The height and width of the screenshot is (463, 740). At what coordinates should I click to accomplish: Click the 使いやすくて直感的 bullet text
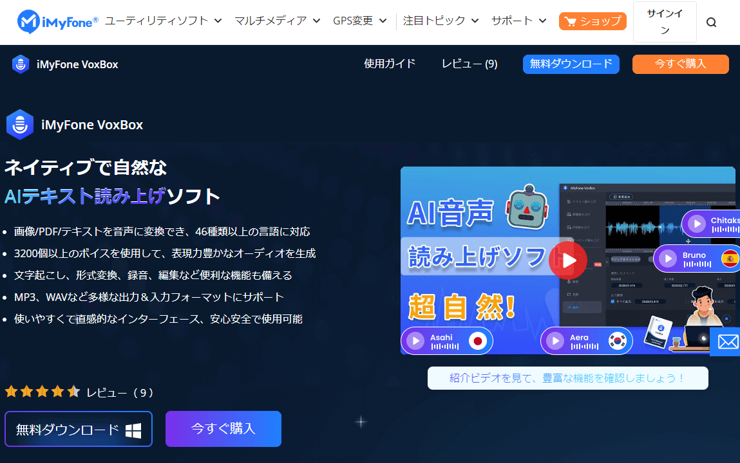point(158,319)
